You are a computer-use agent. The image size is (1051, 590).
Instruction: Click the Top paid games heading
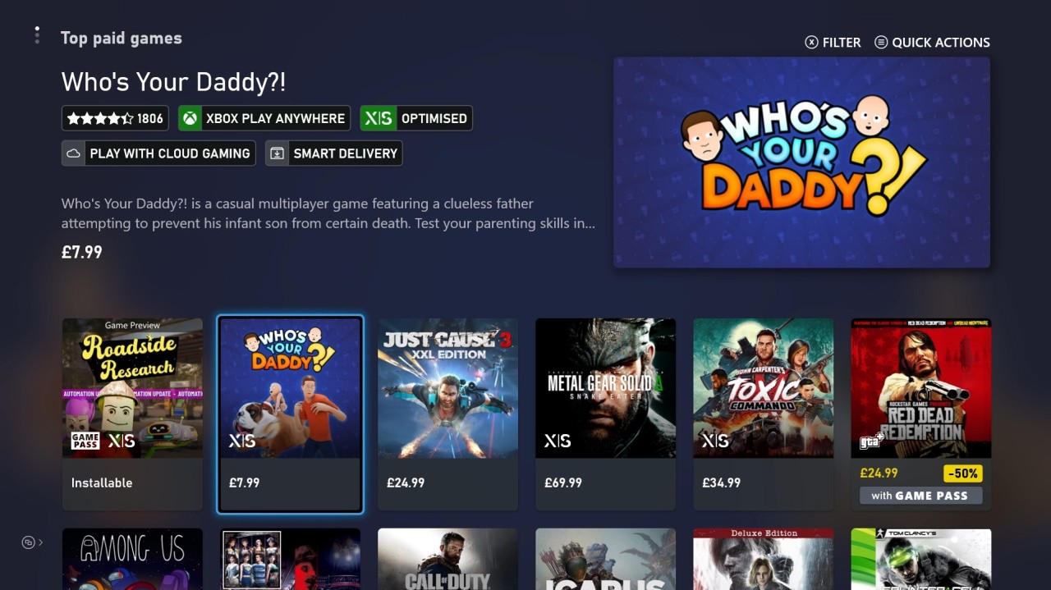(x=122, y=38)
